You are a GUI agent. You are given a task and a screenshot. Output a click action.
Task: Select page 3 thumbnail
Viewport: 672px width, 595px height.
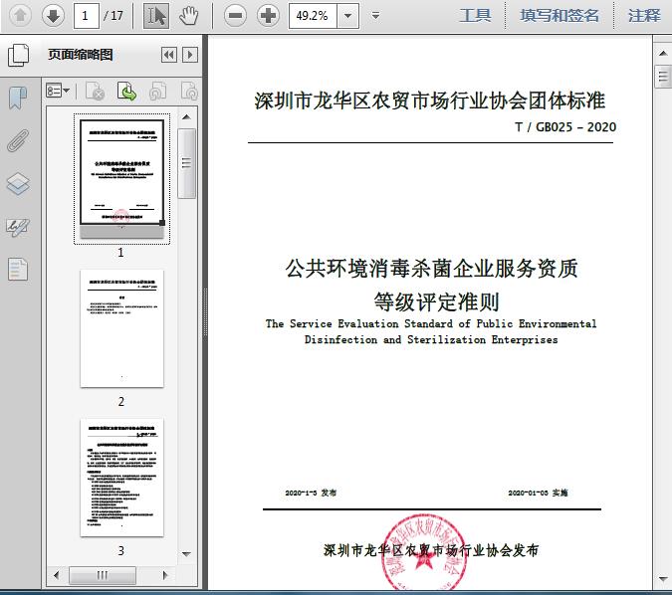121,478
